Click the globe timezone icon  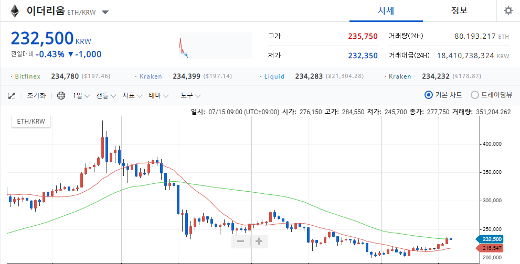[x=61, y=96]
